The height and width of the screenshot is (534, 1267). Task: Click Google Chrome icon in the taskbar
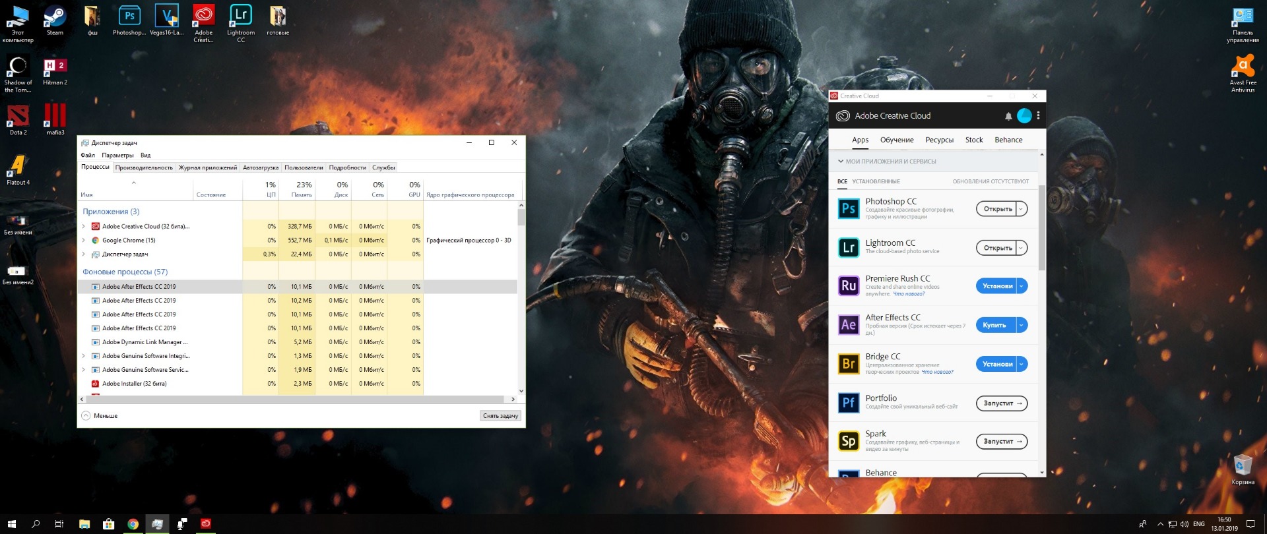point(133,524)
